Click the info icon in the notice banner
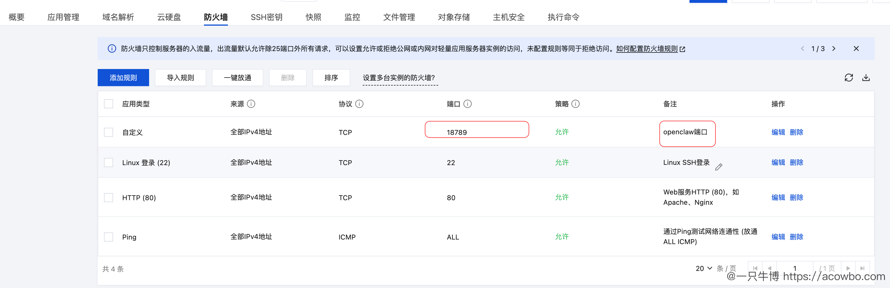This screenshot has height=288, width=890. point(112,49)
